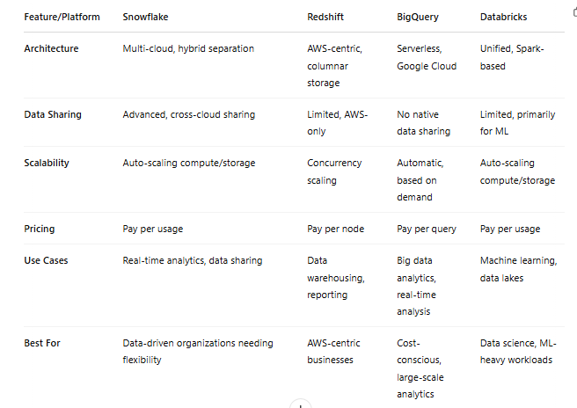
Task: Click the Pricing row label
Action: [x=39, y=229]
